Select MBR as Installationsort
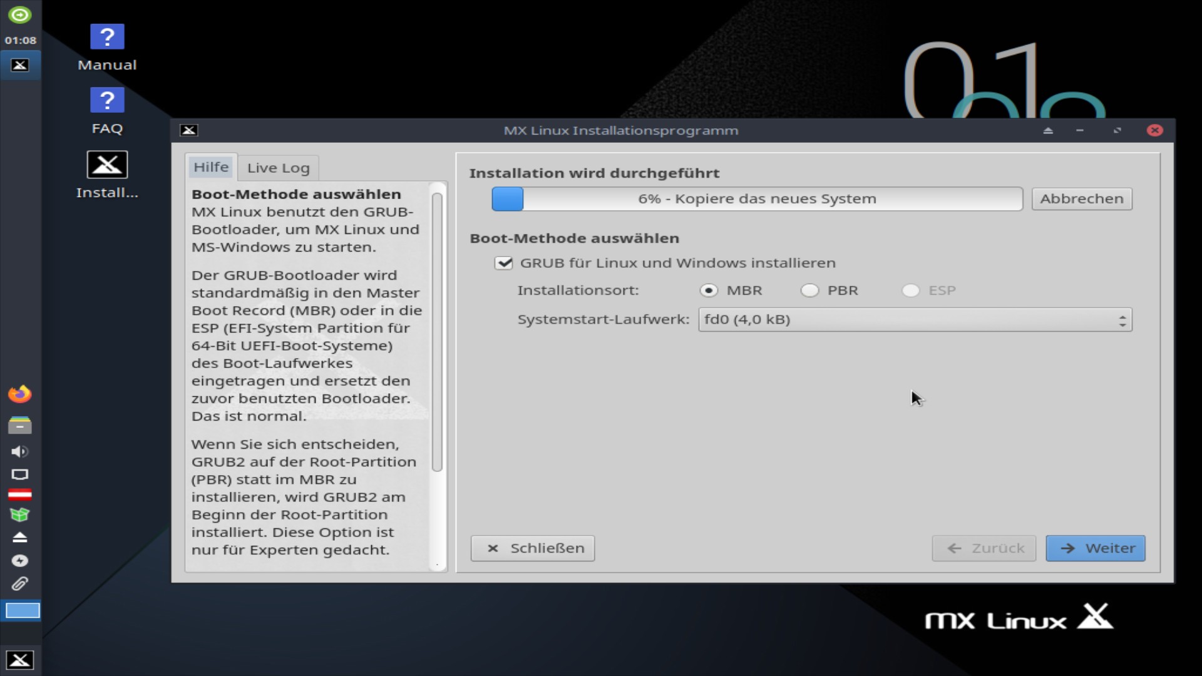This screenshot has width=1202, height=676. coord(709,290)
